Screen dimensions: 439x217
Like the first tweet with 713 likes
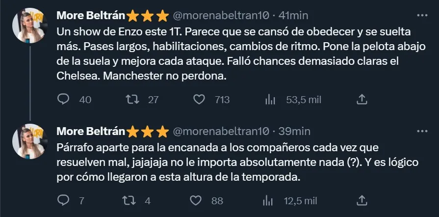coord(199,100)
